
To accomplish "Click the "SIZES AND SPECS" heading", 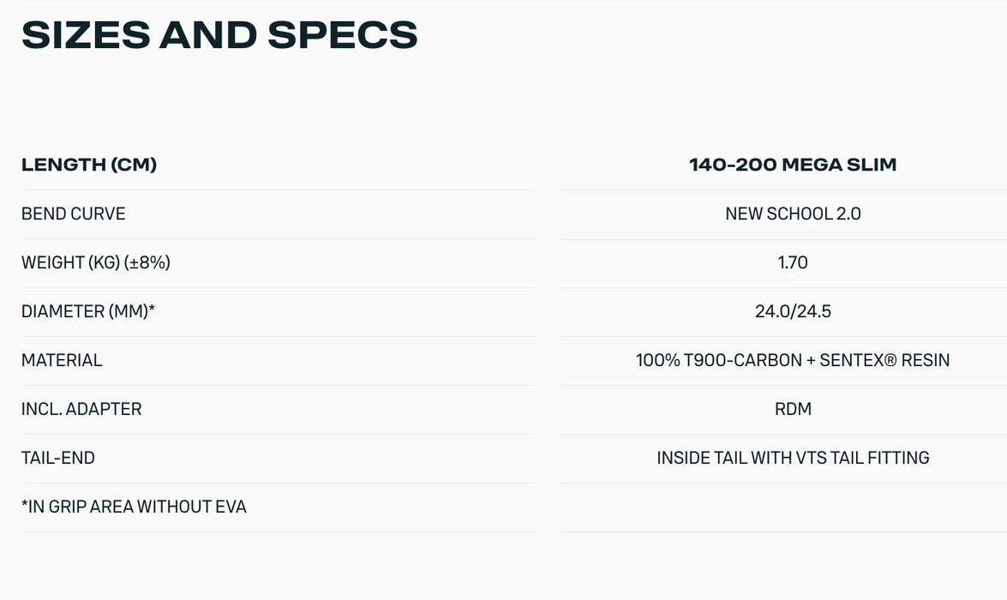I will point(219,35).
